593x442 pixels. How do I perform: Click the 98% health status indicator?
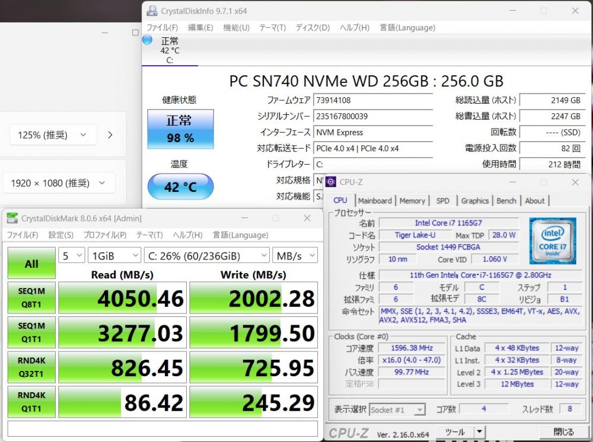point(180,129)
